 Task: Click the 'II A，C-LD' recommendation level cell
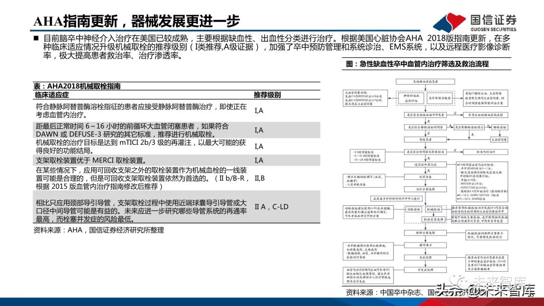[271, 207]
